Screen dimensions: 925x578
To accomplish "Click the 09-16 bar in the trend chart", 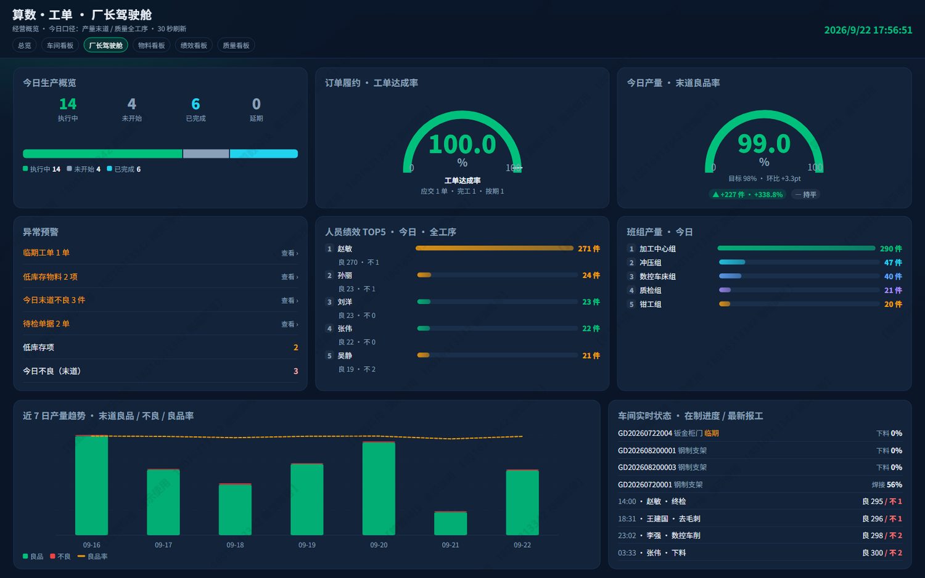I will tap(91, 485).
